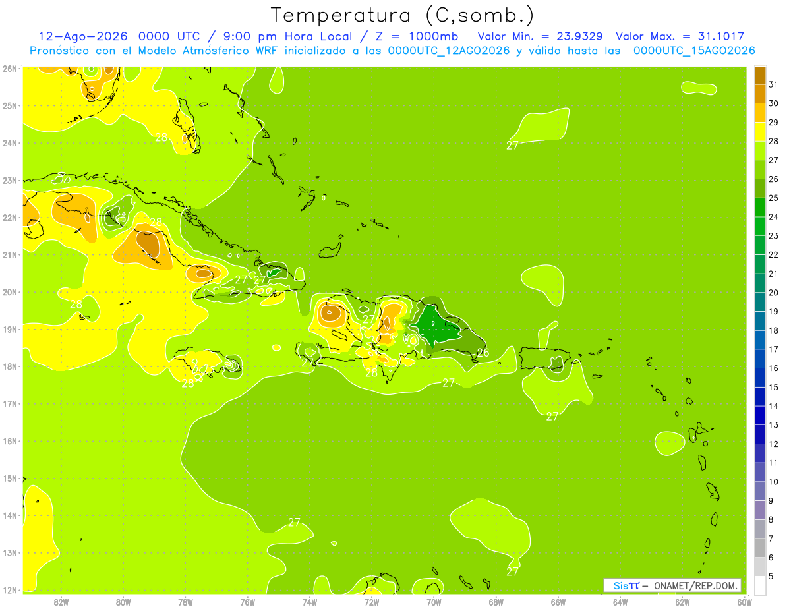The image size is (791, 611).
Task: Click the 76W longitude axis label
Action: [248, 602]
